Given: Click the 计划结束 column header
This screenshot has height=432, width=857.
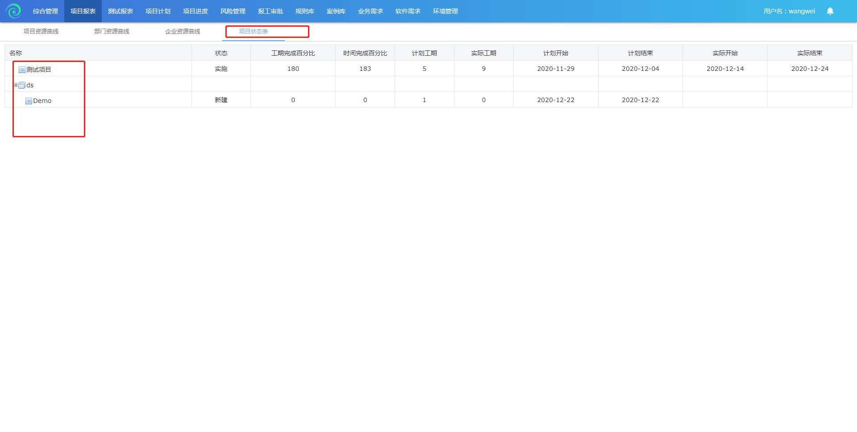Looking at the screenshot, I should click(x=641, y=53).
